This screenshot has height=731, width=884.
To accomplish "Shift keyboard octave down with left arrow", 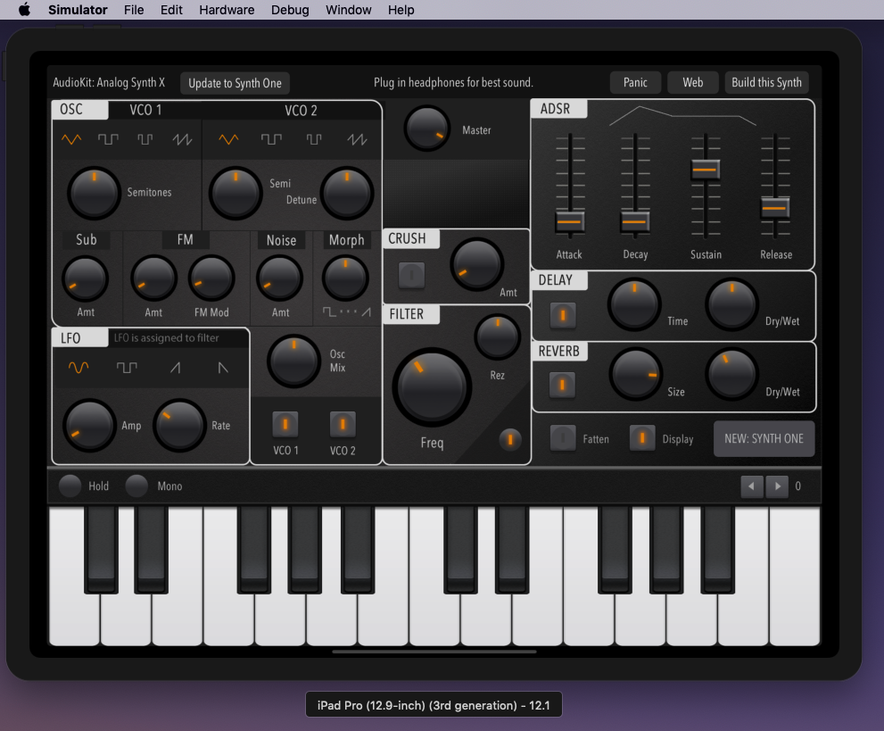I will (751, 486).
